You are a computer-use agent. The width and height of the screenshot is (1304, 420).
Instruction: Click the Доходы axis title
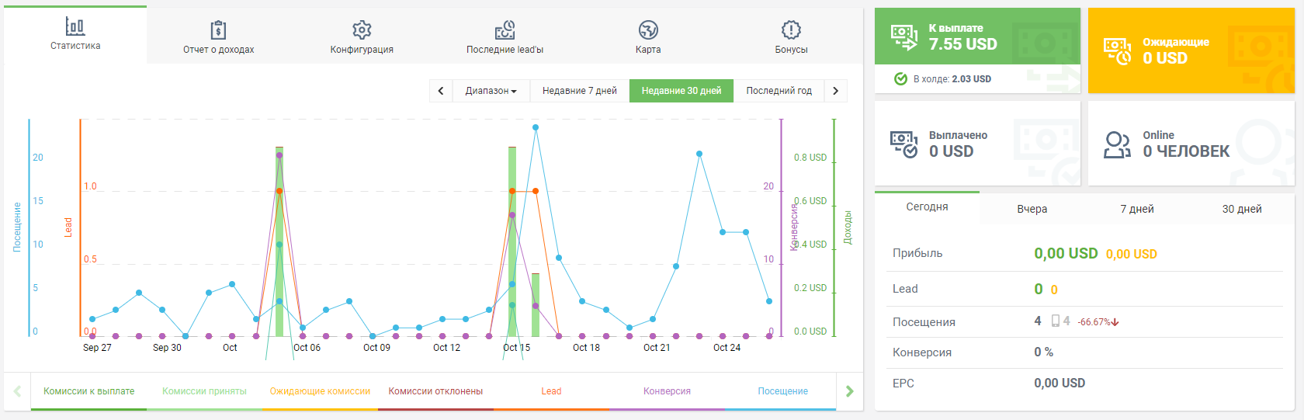(x=848, y=227)
